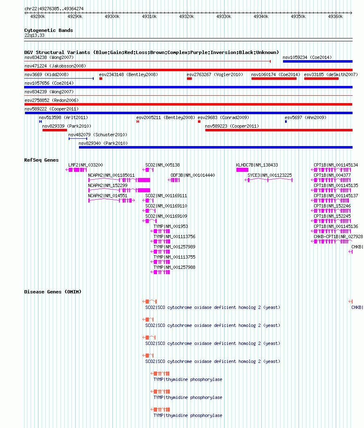The image size is (364, 428).
Task: Click the nsv589222 (Cooper2011) label
Action: [52, 109]
